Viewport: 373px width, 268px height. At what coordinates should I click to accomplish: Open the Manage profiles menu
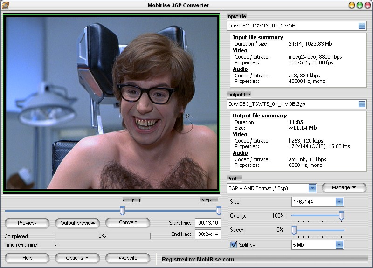click(344, 188)
